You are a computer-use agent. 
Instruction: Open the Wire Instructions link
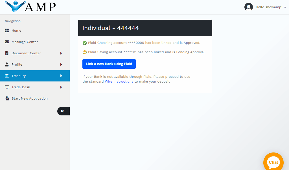point(119,81)
